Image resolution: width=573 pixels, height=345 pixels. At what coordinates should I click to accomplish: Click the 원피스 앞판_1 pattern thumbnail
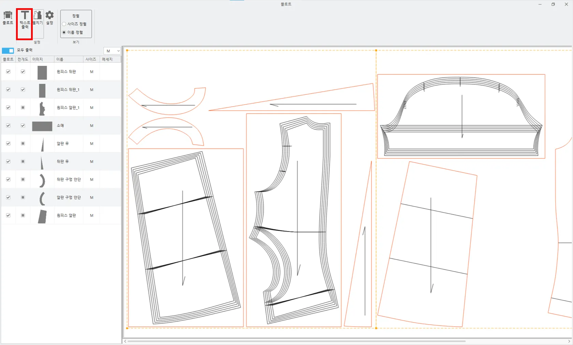(42, 109)
